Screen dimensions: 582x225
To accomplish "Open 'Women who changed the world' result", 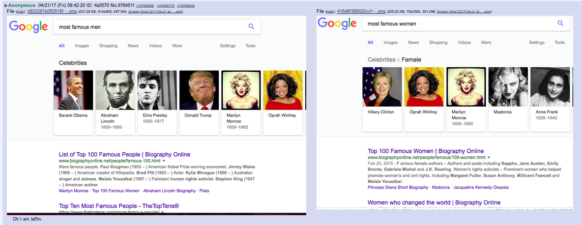I will point(434,202).
